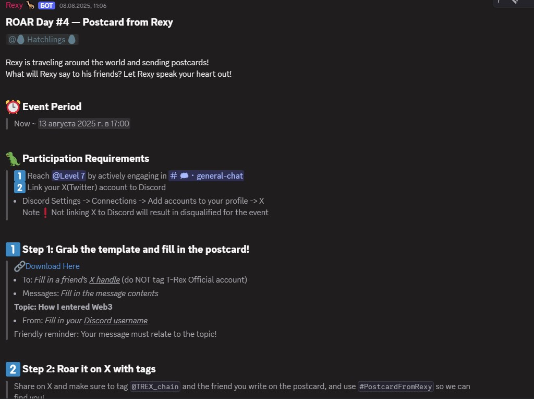Click the T-Rex emoji beside Participation Requirements
Viewport: 534px width, 399px height.
click(x=13, y=159)
